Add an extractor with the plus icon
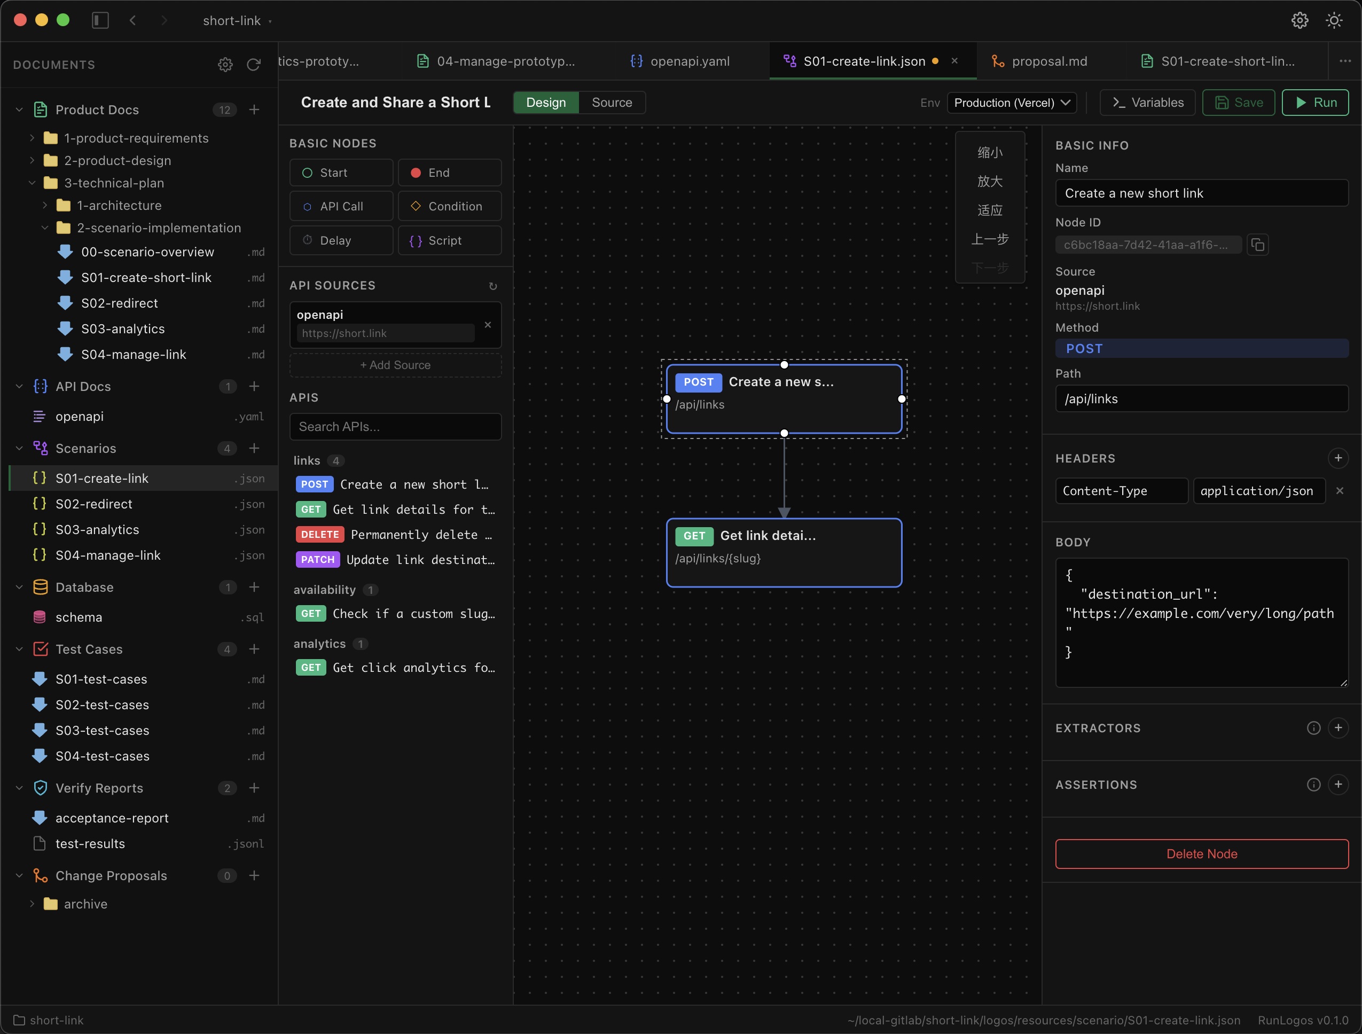The width and height of the screenshot is (1362, 1034). click(x=1339, y=727)
